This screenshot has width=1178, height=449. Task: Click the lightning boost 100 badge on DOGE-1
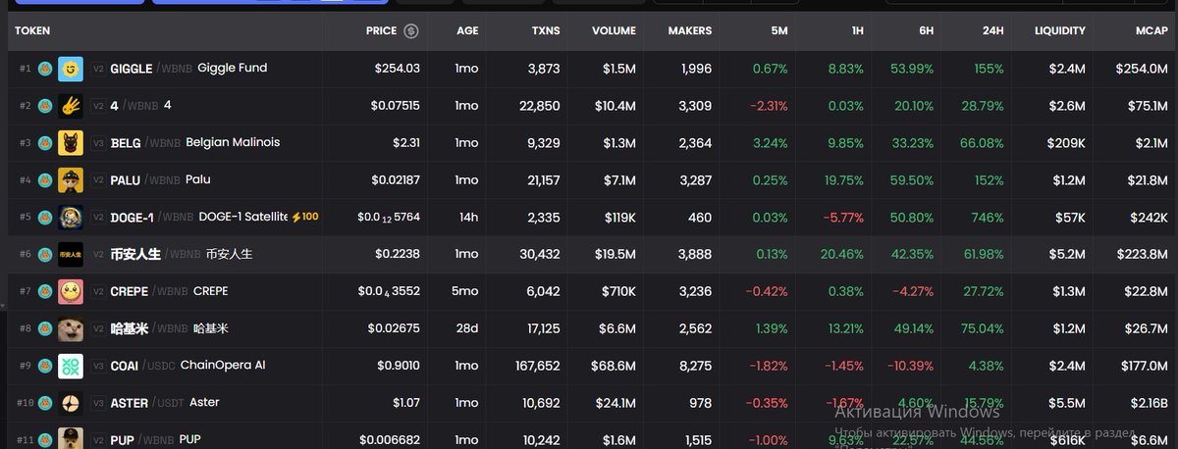(304, 217)
